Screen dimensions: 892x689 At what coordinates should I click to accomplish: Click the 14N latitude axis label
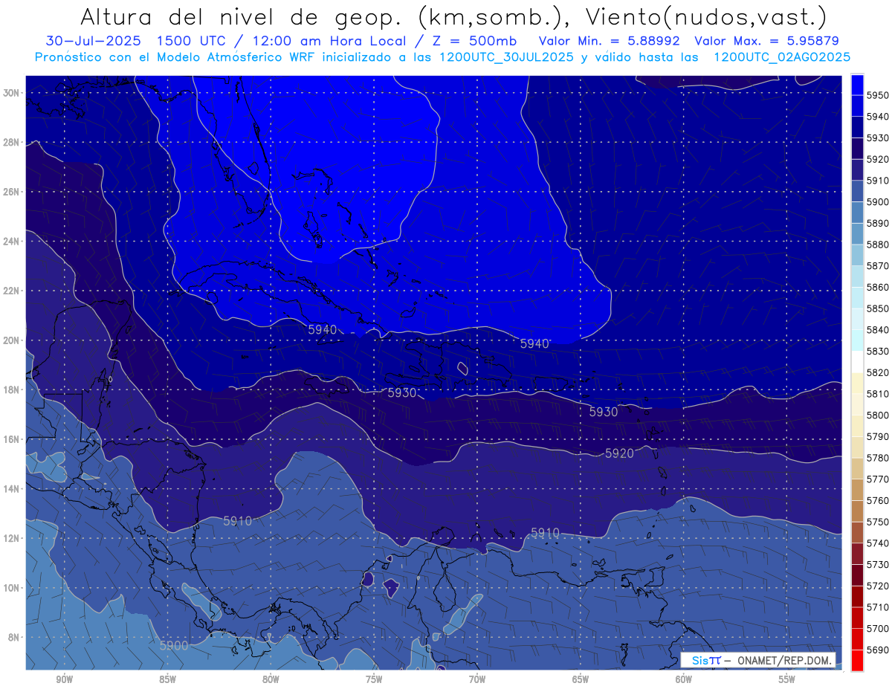click(x=11, y=488)
